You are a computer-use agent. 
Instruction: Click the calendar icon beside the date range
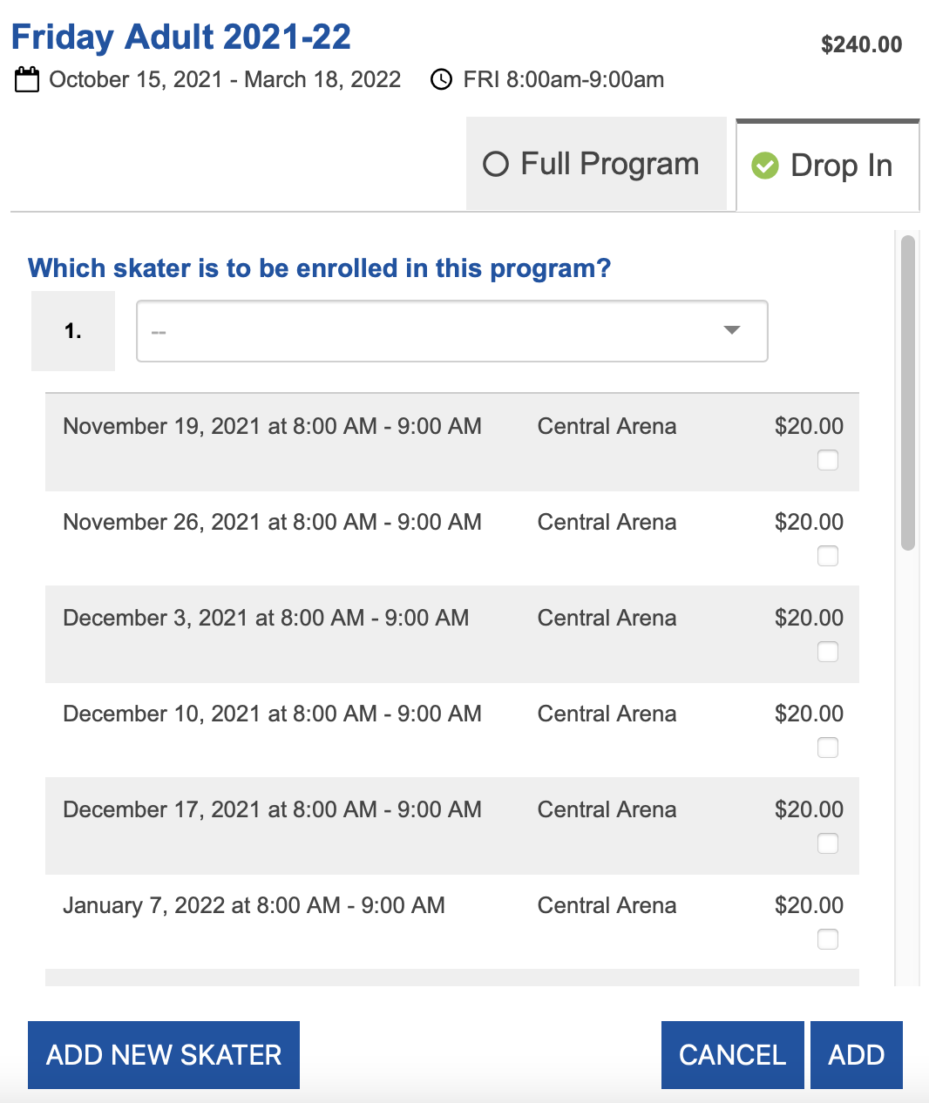point(27,80)
